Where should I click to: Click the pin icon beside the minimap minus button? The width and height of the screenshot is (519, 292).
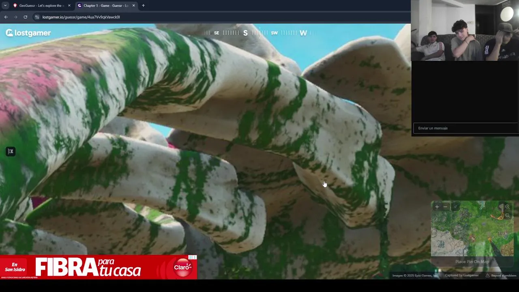click(x=455, y=207)
